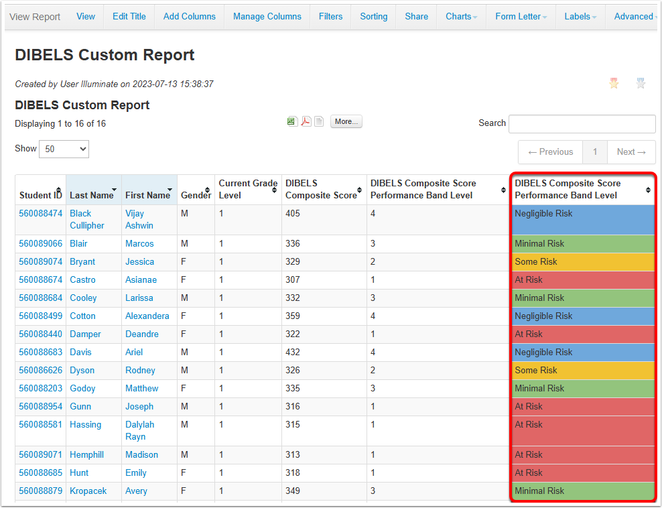Open Add Columns option
662x508 pixels.
pyautogui.click(x=190, y=17)
